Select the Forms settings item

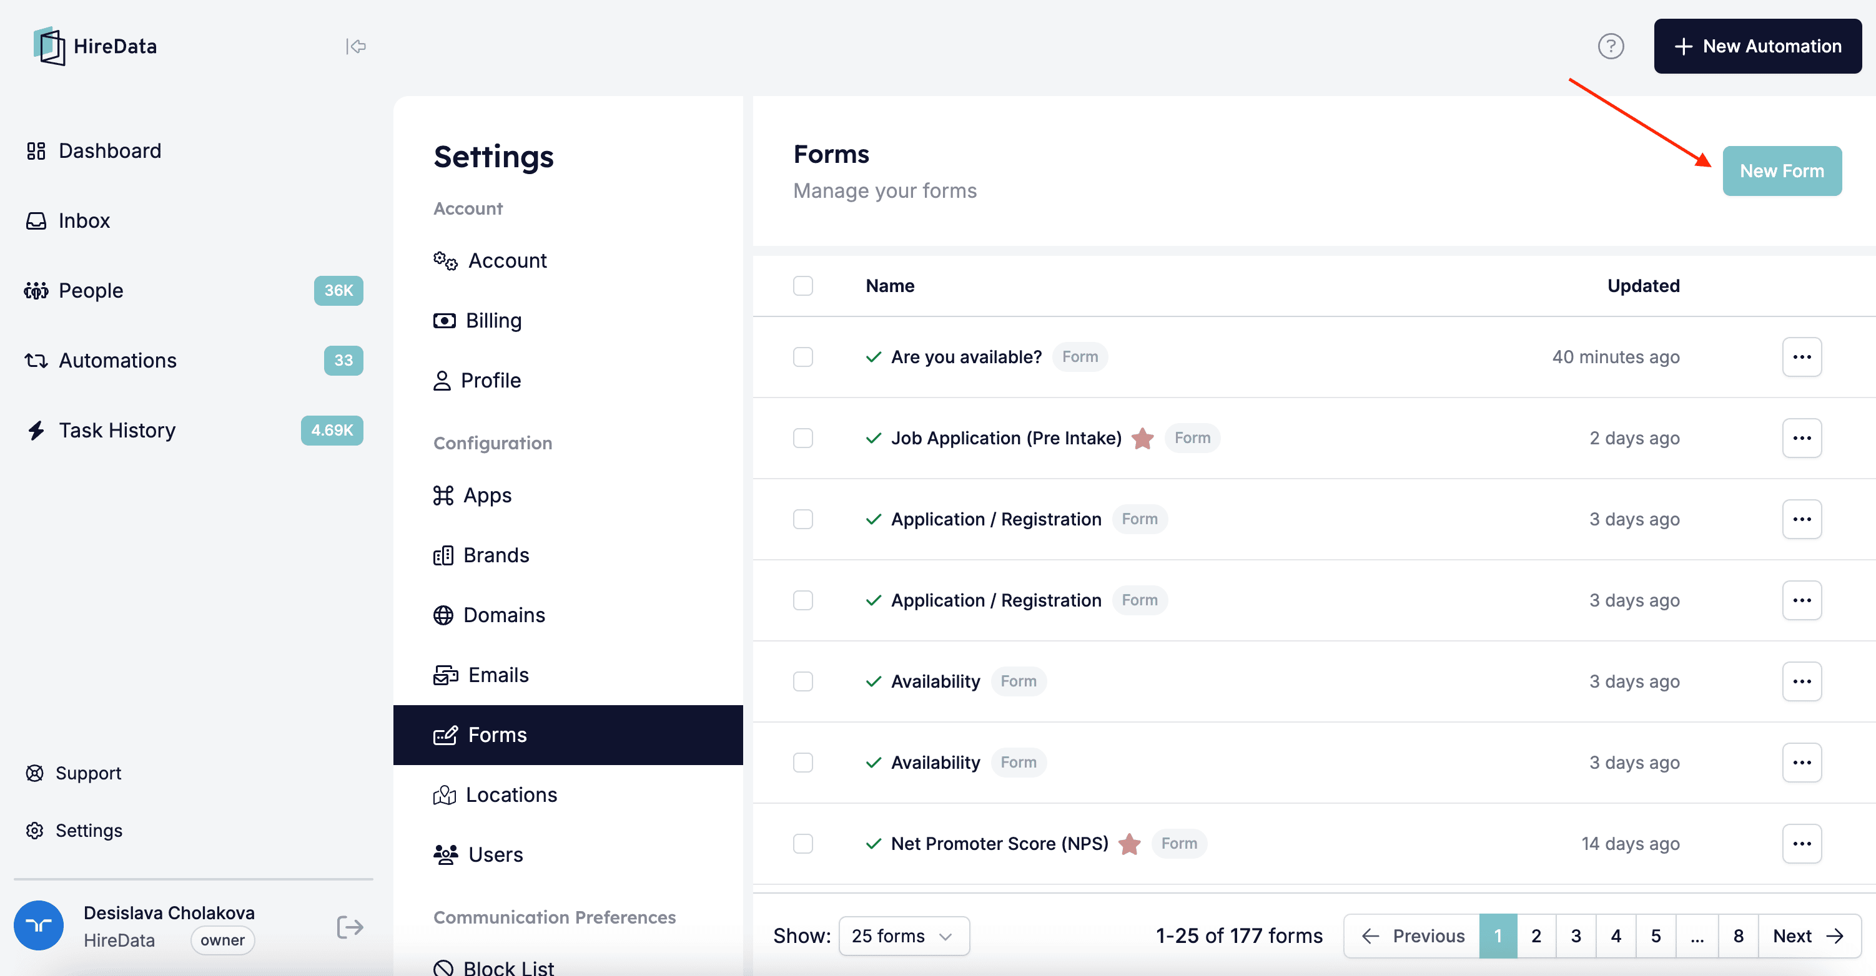[568, 735]
